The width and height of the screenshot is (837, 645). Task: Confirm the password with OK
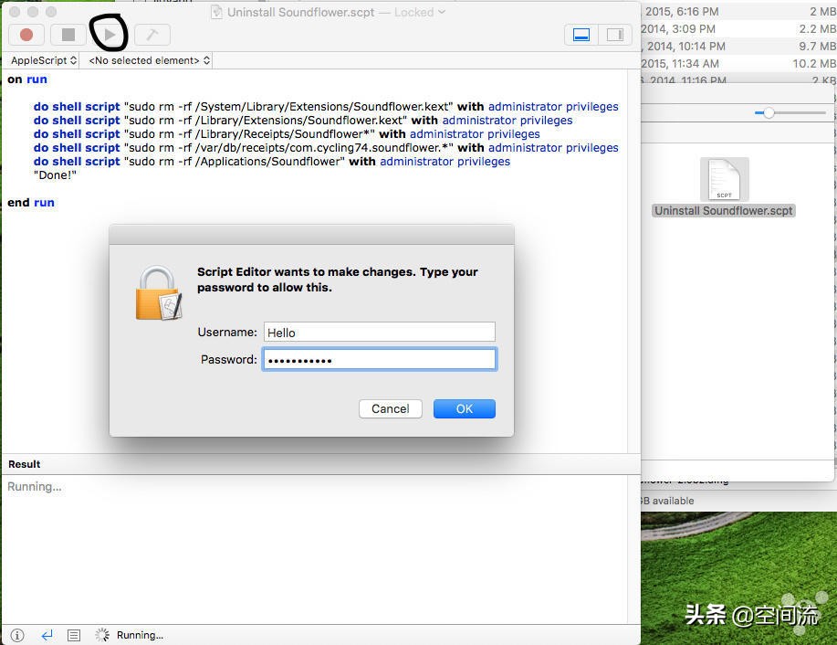(464, 408)
